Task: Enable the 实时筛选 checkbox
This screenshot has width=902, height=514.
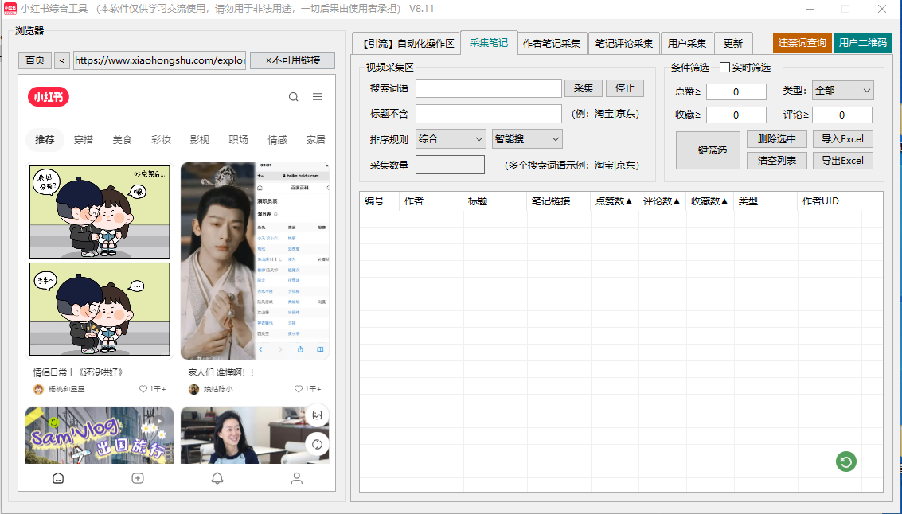Action: (724, 67)
